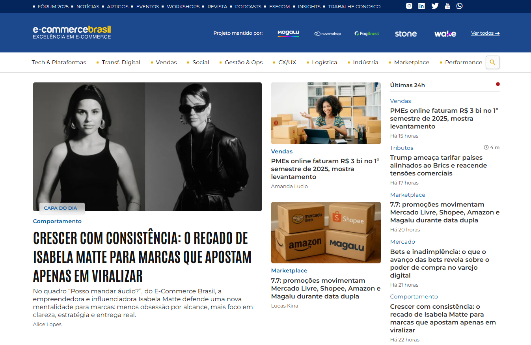Open the LinkedIn social icon

pos(421,6)
